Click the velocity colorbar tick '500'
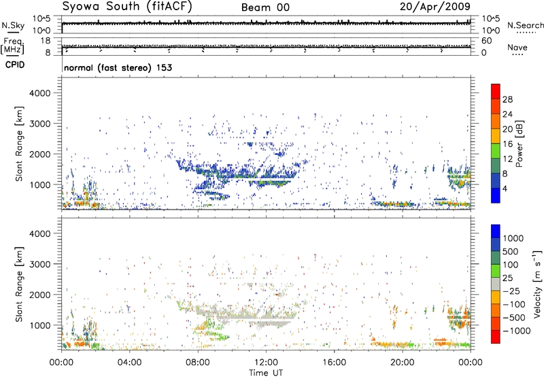This screenshot has width=544, height=377. point(511,251)
